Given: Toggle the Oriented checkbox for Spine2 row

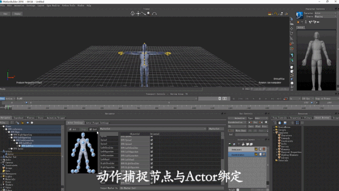Looking at the screenshot, I should coord(151,140).
